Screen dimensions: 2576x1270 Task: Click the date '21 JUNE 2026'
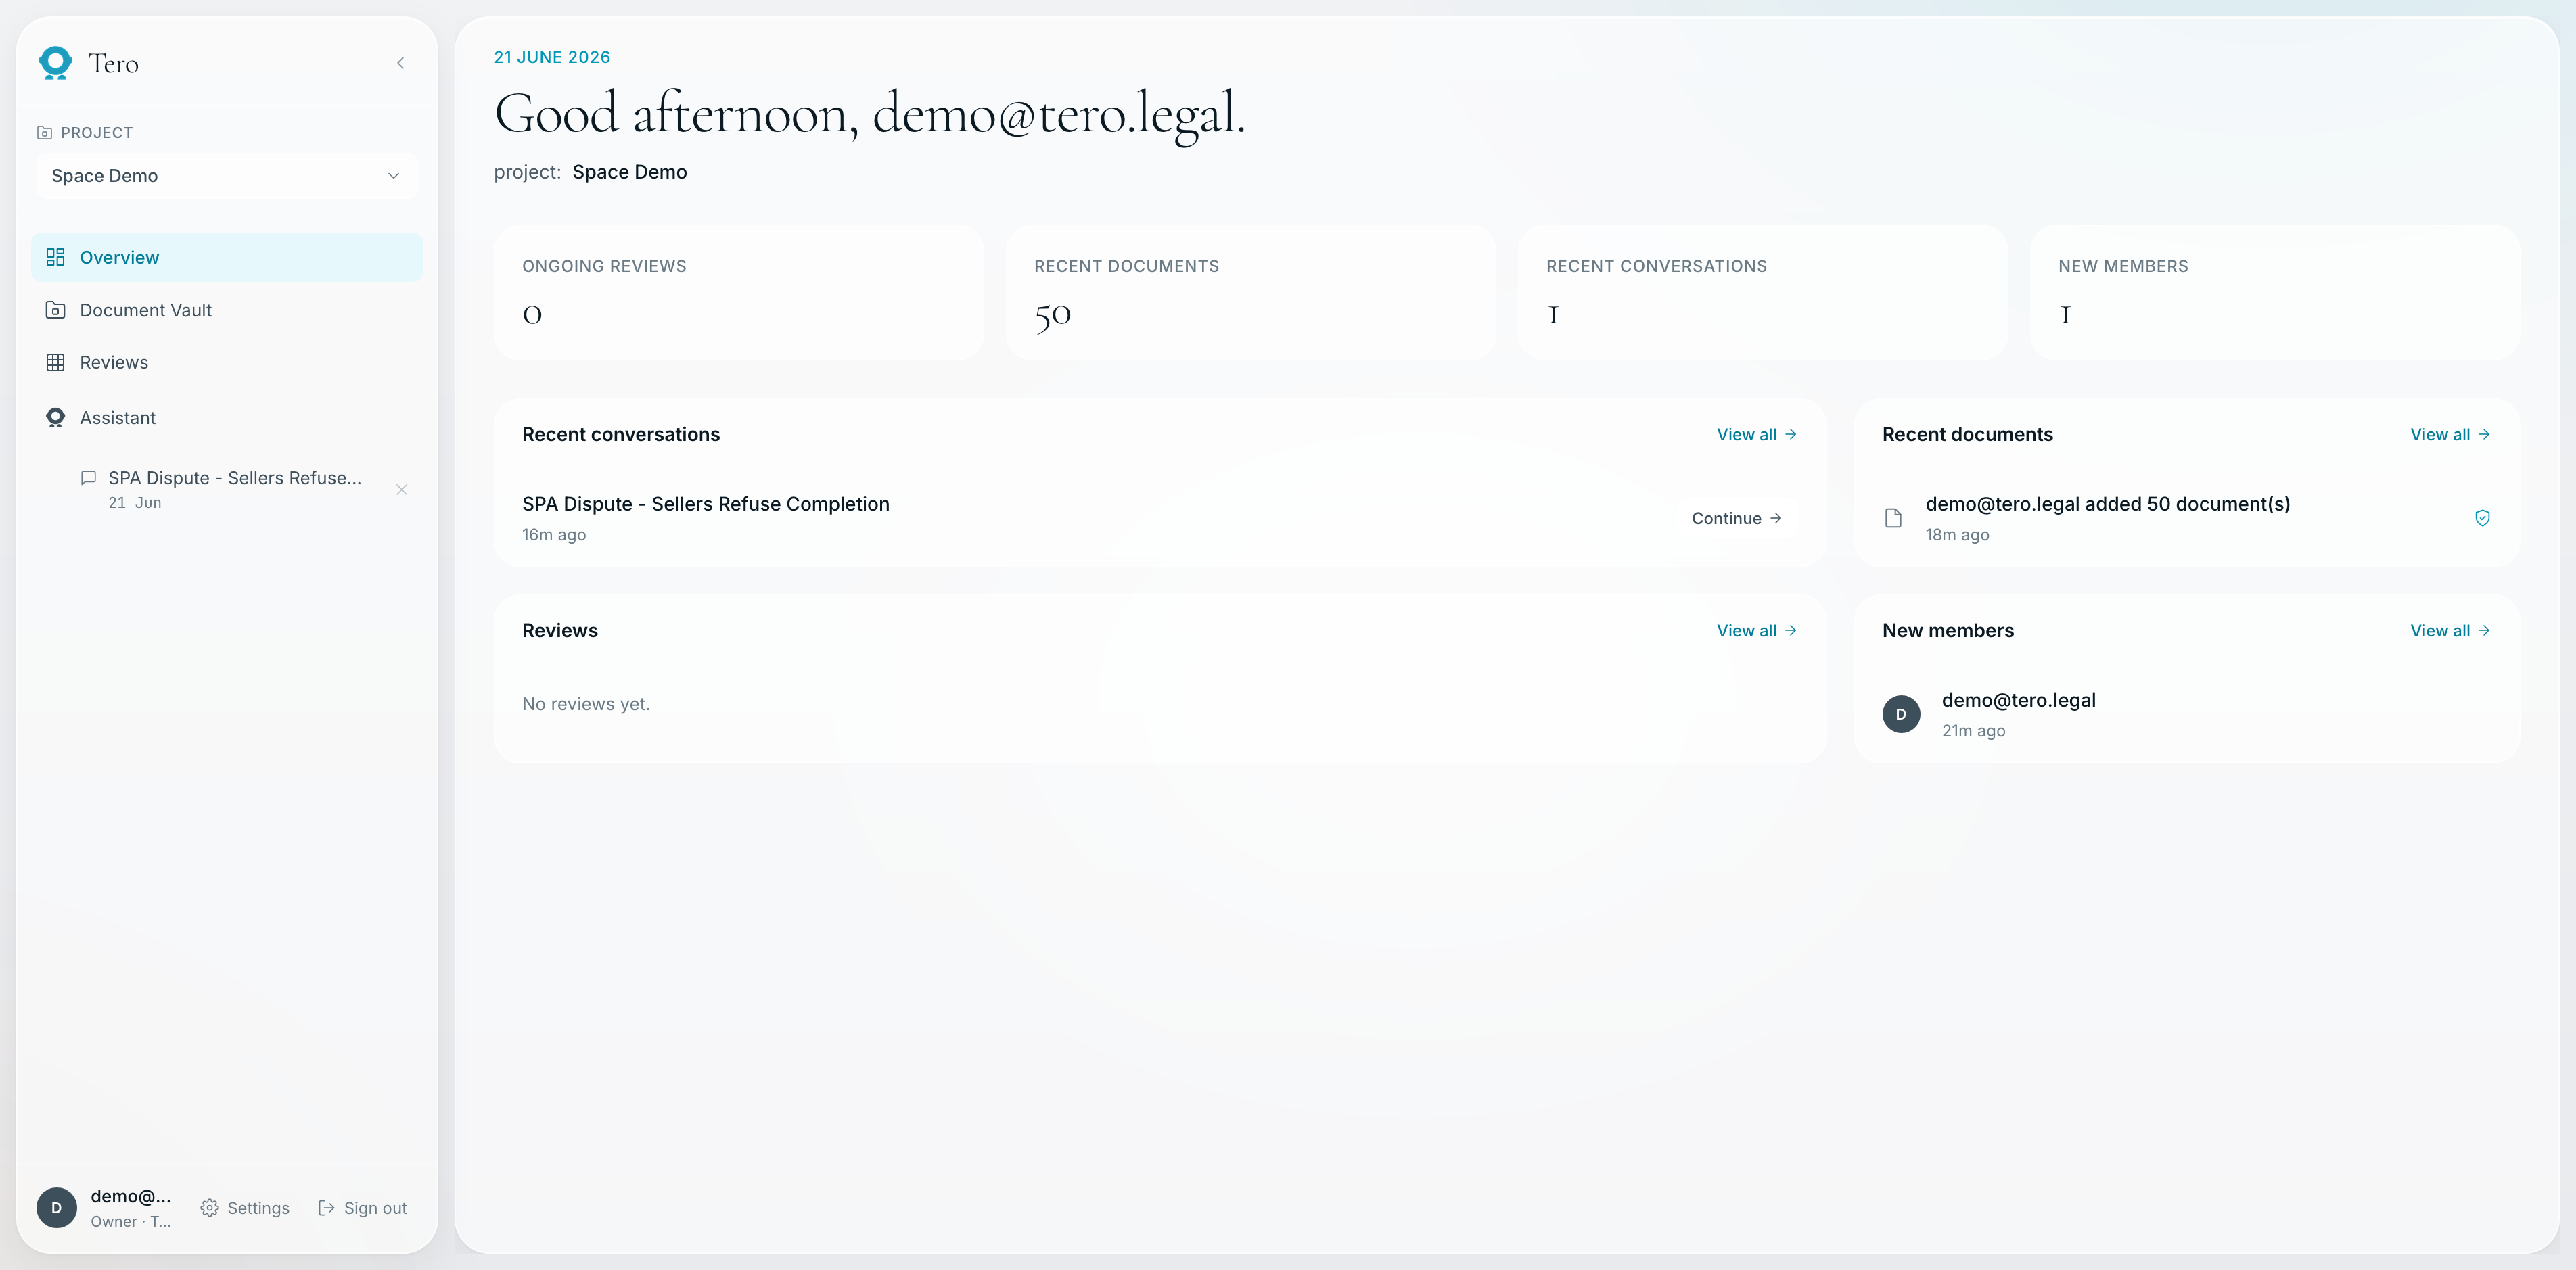tap(552, 57)
